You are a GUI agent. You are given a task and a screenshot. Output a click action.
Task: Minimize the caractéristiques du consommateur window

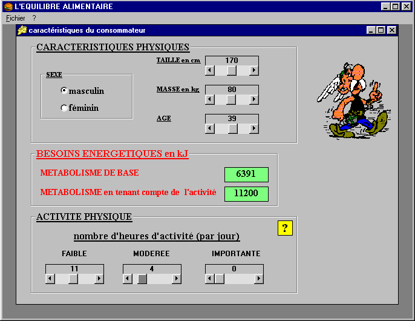371,30
